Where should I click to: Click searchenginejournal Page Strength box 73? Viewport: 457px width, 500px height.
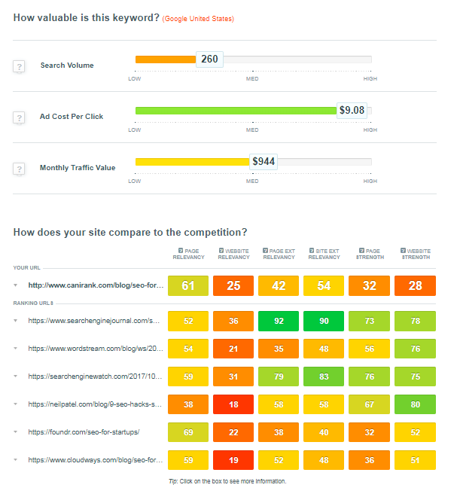[370, 321]
